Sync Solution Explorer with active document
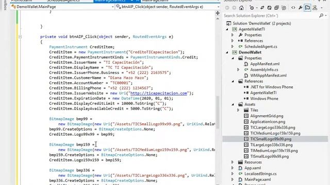 [262, 8]
